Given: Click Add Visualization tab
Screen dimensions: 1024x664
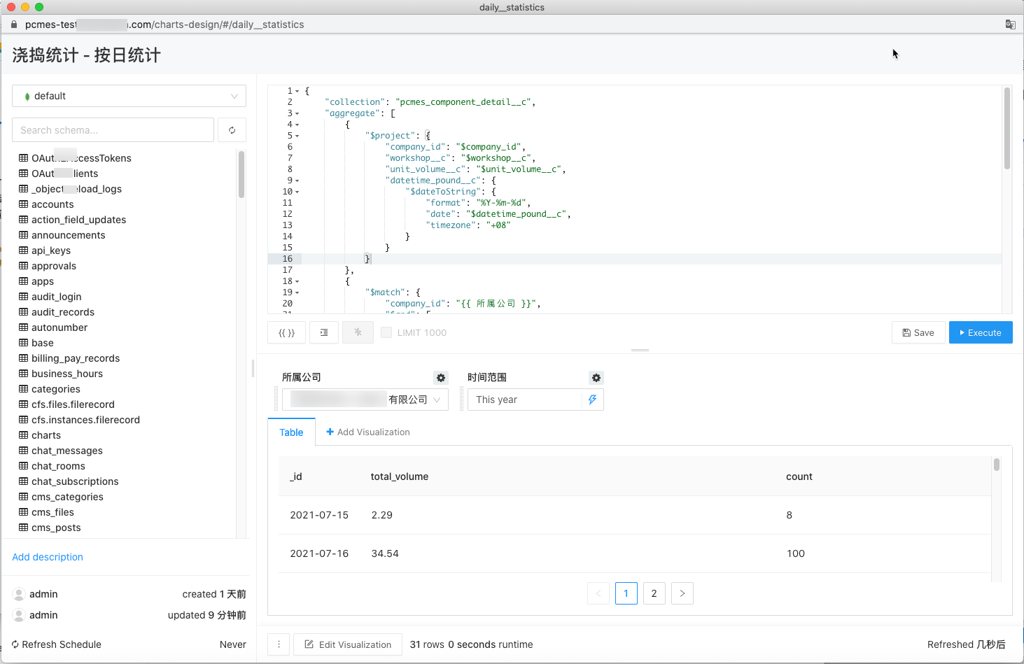Looking at the screenshot, I should 368,432.
